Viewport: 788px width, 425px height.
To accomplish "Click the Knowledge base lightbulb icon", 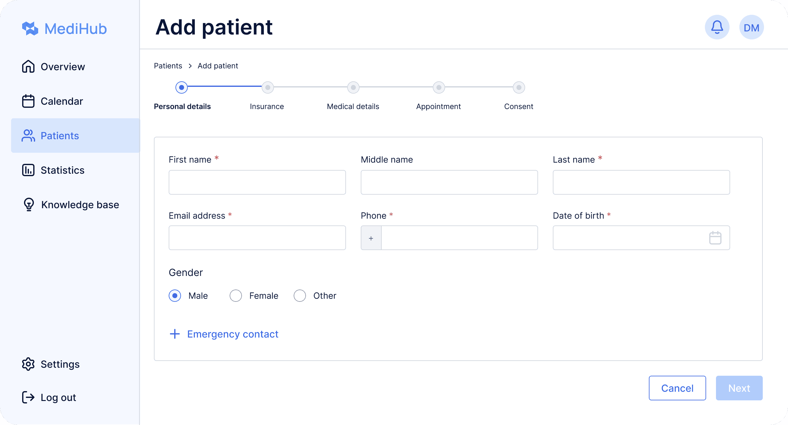I will click(29, 204).
